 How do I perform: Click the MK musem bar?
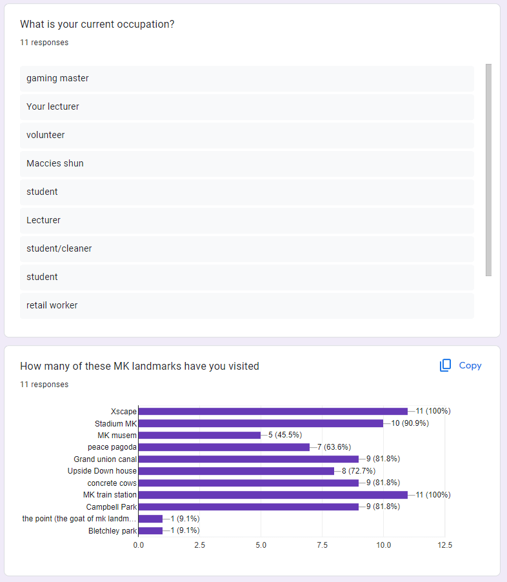(199, 435)
